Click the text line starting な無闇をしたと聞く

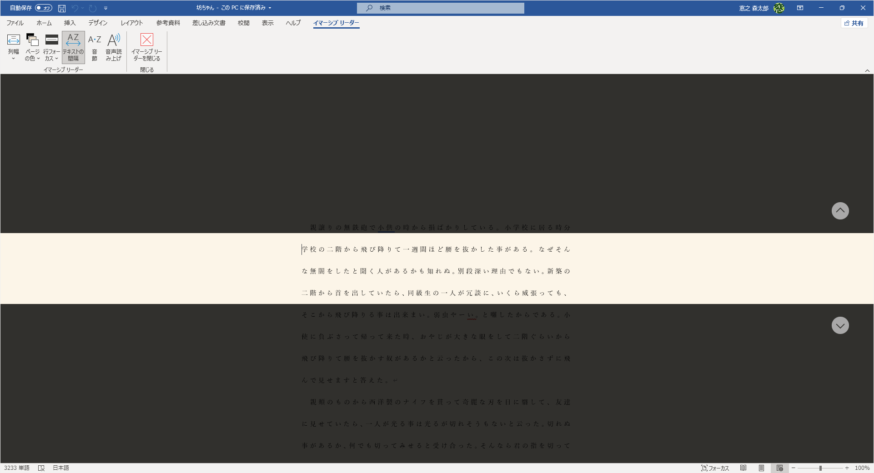[436, 271]
